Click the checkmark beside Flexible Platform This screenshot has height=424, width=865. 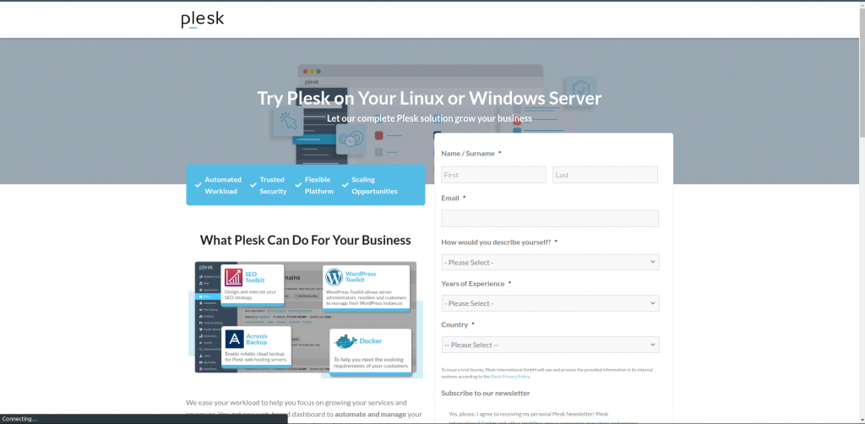coord(297,185)
